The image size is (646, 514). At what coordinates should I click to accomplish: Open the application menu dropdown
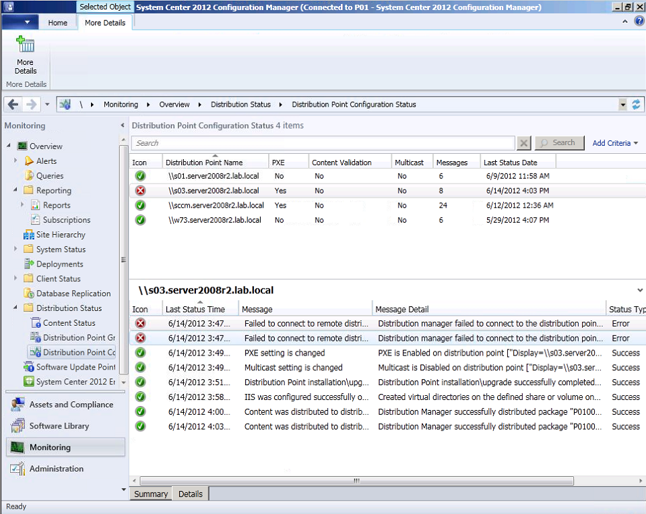tap(20, 22)
